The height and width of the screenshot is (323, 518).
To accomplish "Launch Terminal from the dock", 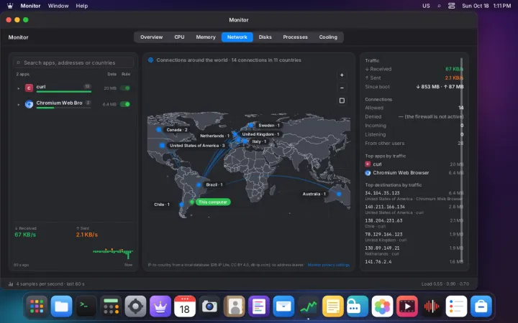I will 86,306.
